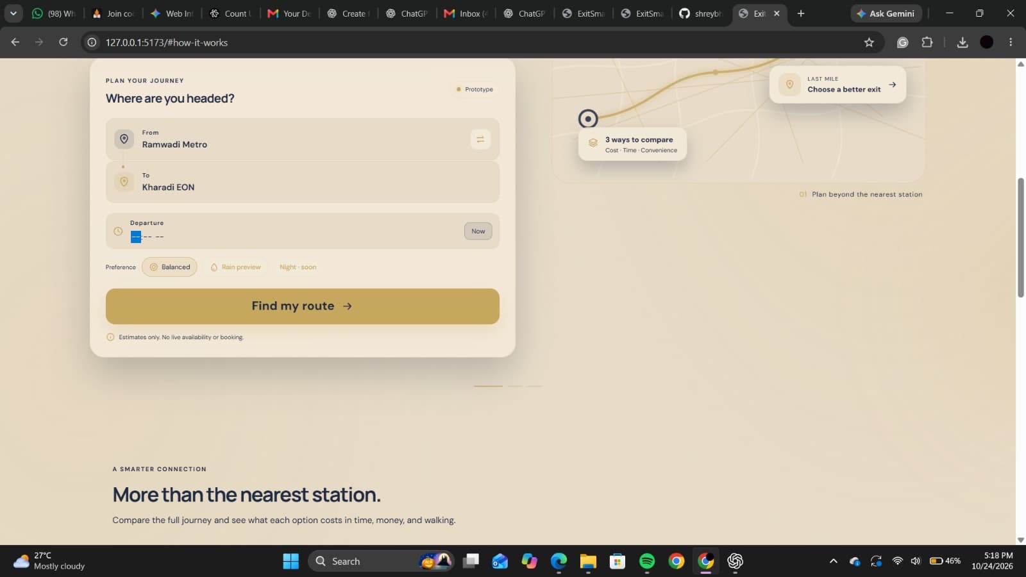Open Microsoft Store from the taskbar

tap(618, 561)
